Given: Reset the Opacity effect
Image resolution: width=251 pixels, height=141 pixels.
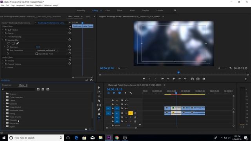Looking at the screenshot, I should [x=69, y=33].
